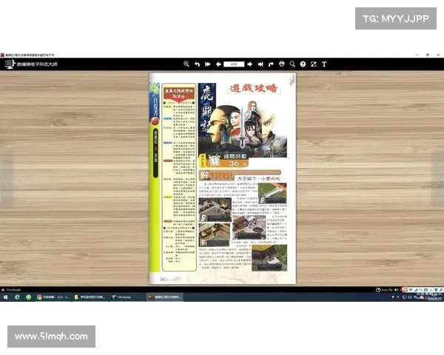Click the undo back arrow icon
The height and width of the screenshot is (355, 444).
pos(197,64)
